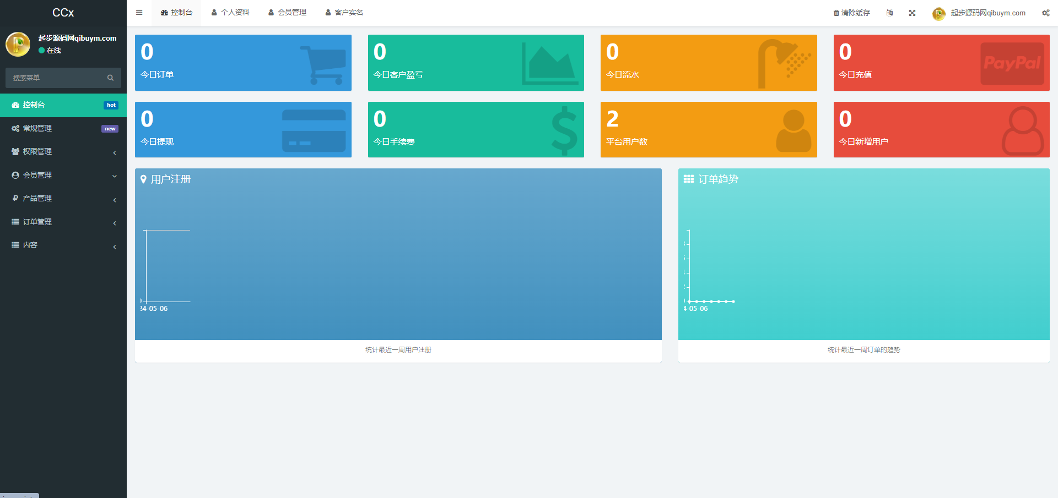Click the search magnifier icon in sidebar
Viewport: 1058px width, 498px height.
click(x=110, y=78)
